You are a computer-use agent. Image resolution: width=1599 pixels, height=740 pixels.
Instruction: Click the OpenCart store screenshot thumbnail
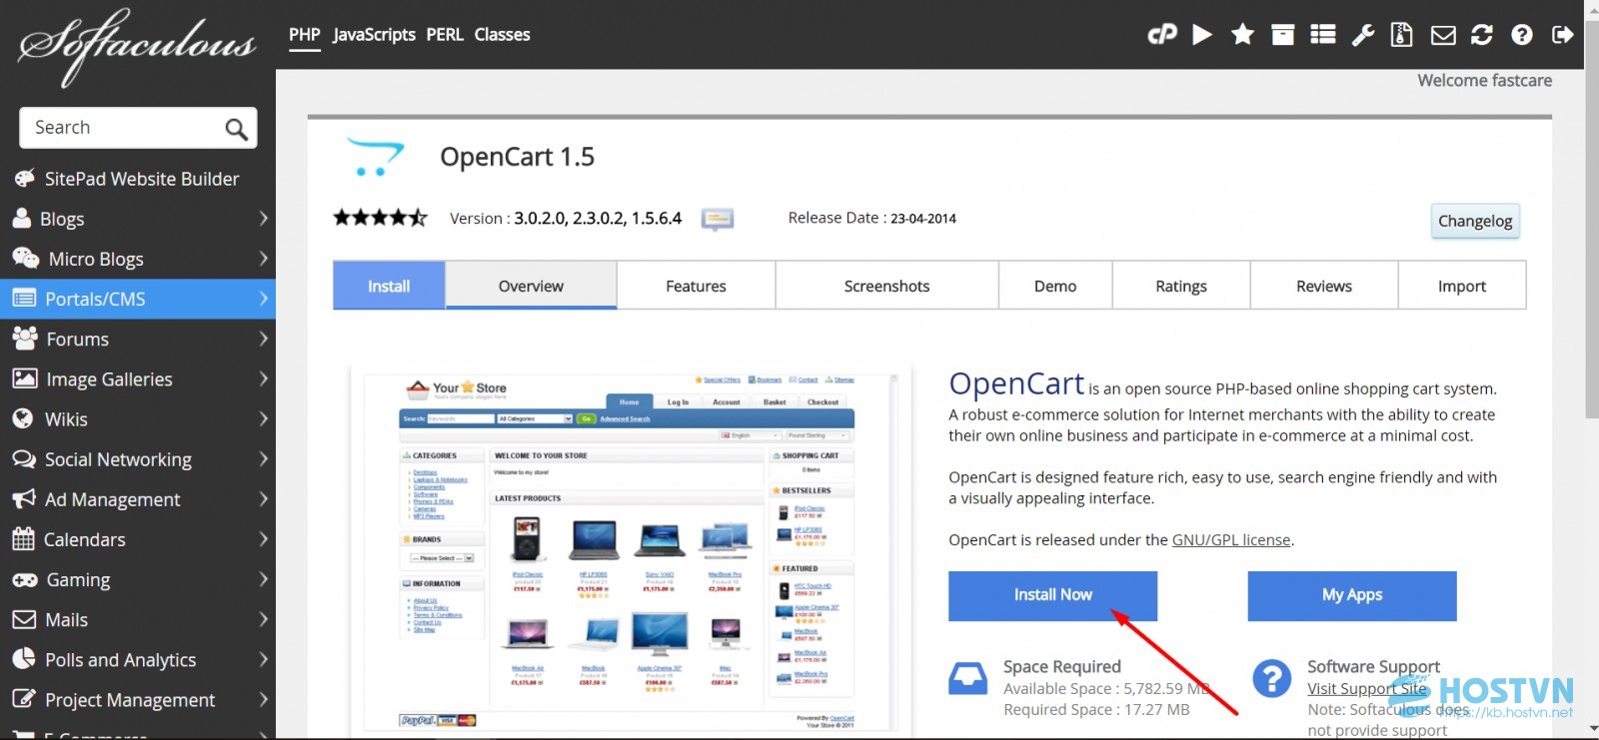coord(630,552)
